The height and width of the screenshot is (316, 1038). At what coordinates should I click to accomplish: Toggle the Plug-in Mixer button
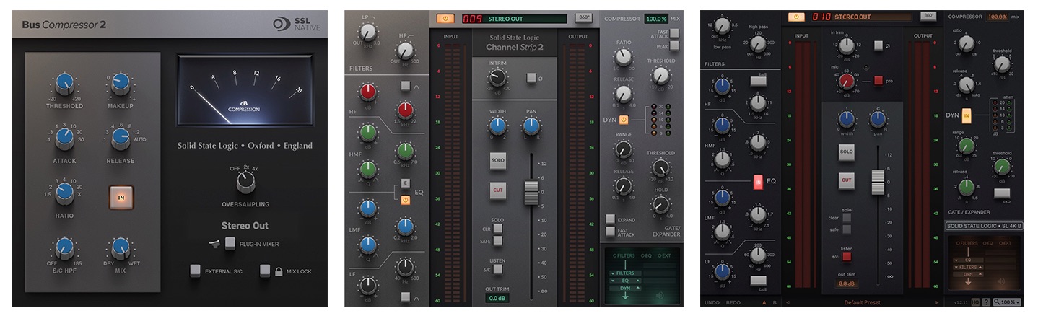[x=230, y=243]
